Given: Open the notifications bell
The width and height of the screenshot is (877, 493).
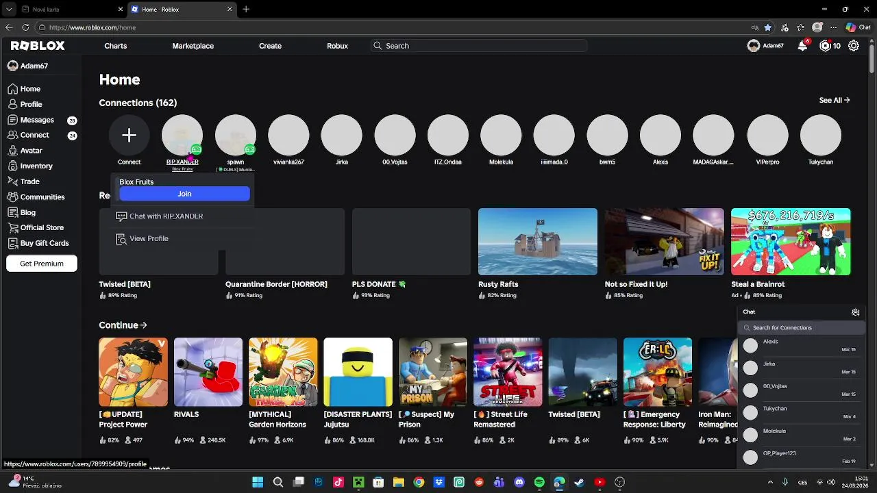Looking at the screenshot, I should [802, 46].
